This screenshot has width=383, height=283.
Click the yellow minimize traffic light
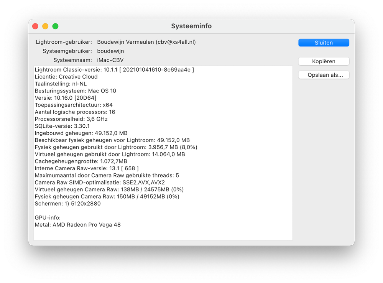(x=45, y=26)
